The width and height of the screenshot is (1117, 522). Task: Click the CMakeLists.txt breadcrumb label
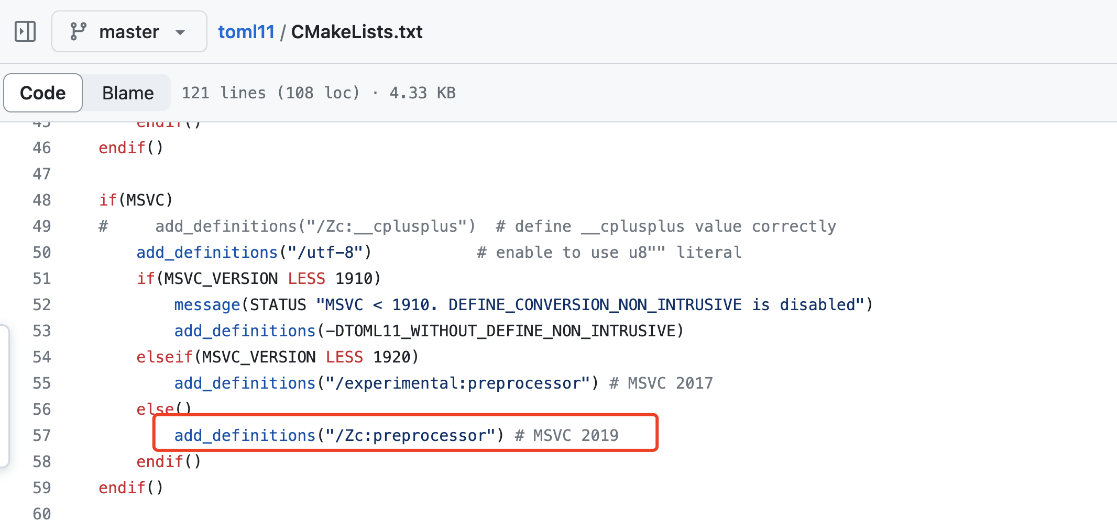point(357,31)
